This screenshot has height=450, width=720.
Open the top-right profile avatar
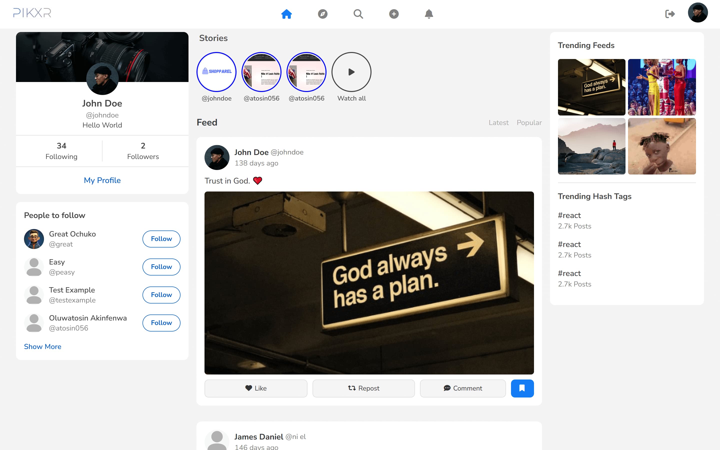697,13
